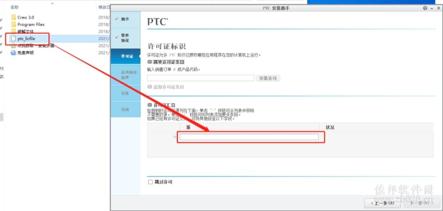Click the license source input field
This screenshot has height=211, width=443.
[249, 137]
